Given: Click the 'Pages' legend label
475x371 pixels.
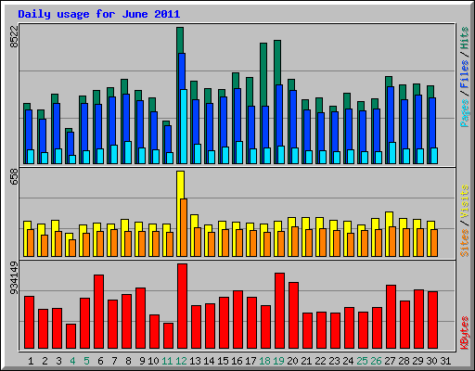Looking at the screenshot, I should [464, 113].
